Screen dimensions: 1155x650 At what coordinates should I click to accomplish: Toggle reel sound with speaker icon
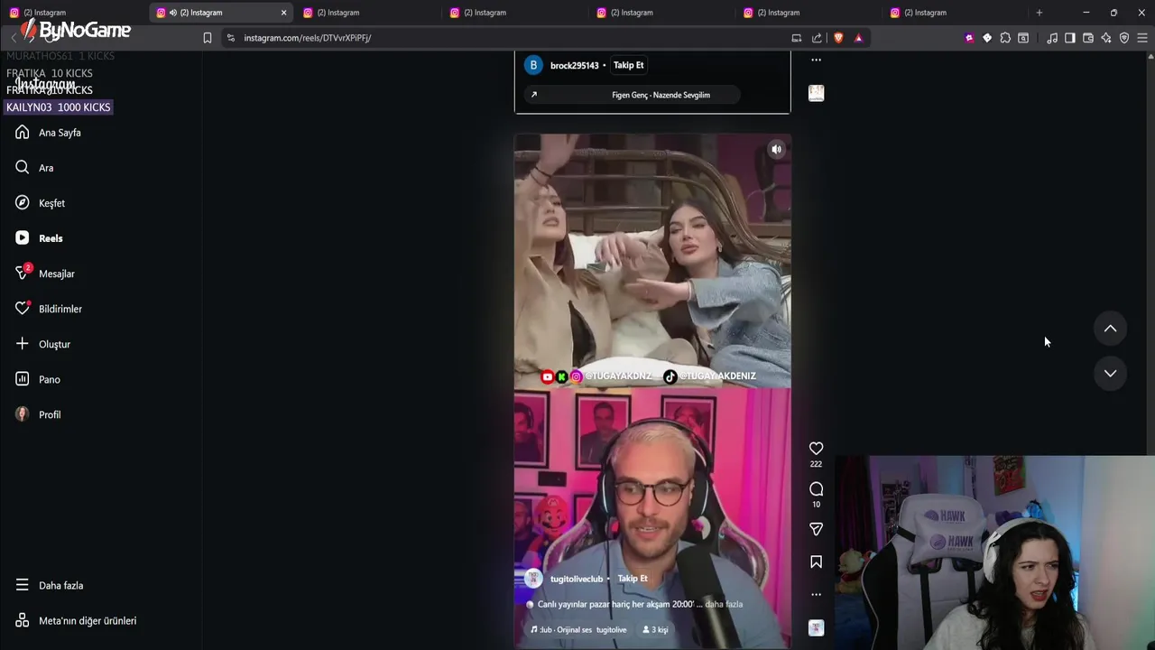tap(776, 150)
